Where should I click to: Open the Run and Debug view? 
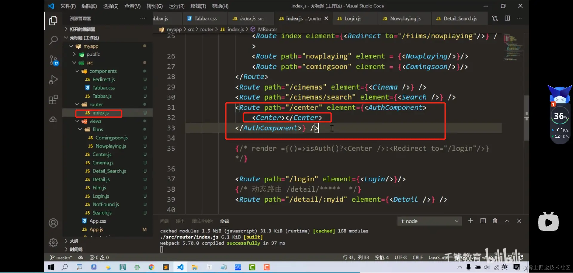coord(53,80)
